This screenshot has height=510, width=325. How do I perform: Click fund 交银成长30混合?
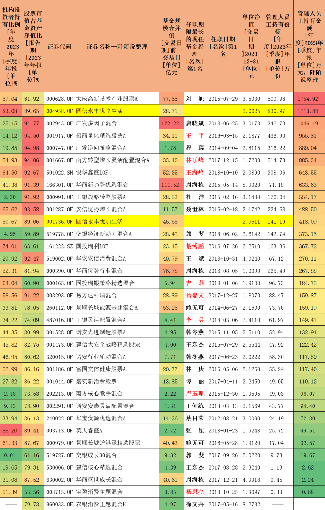(x=96, y=455)
